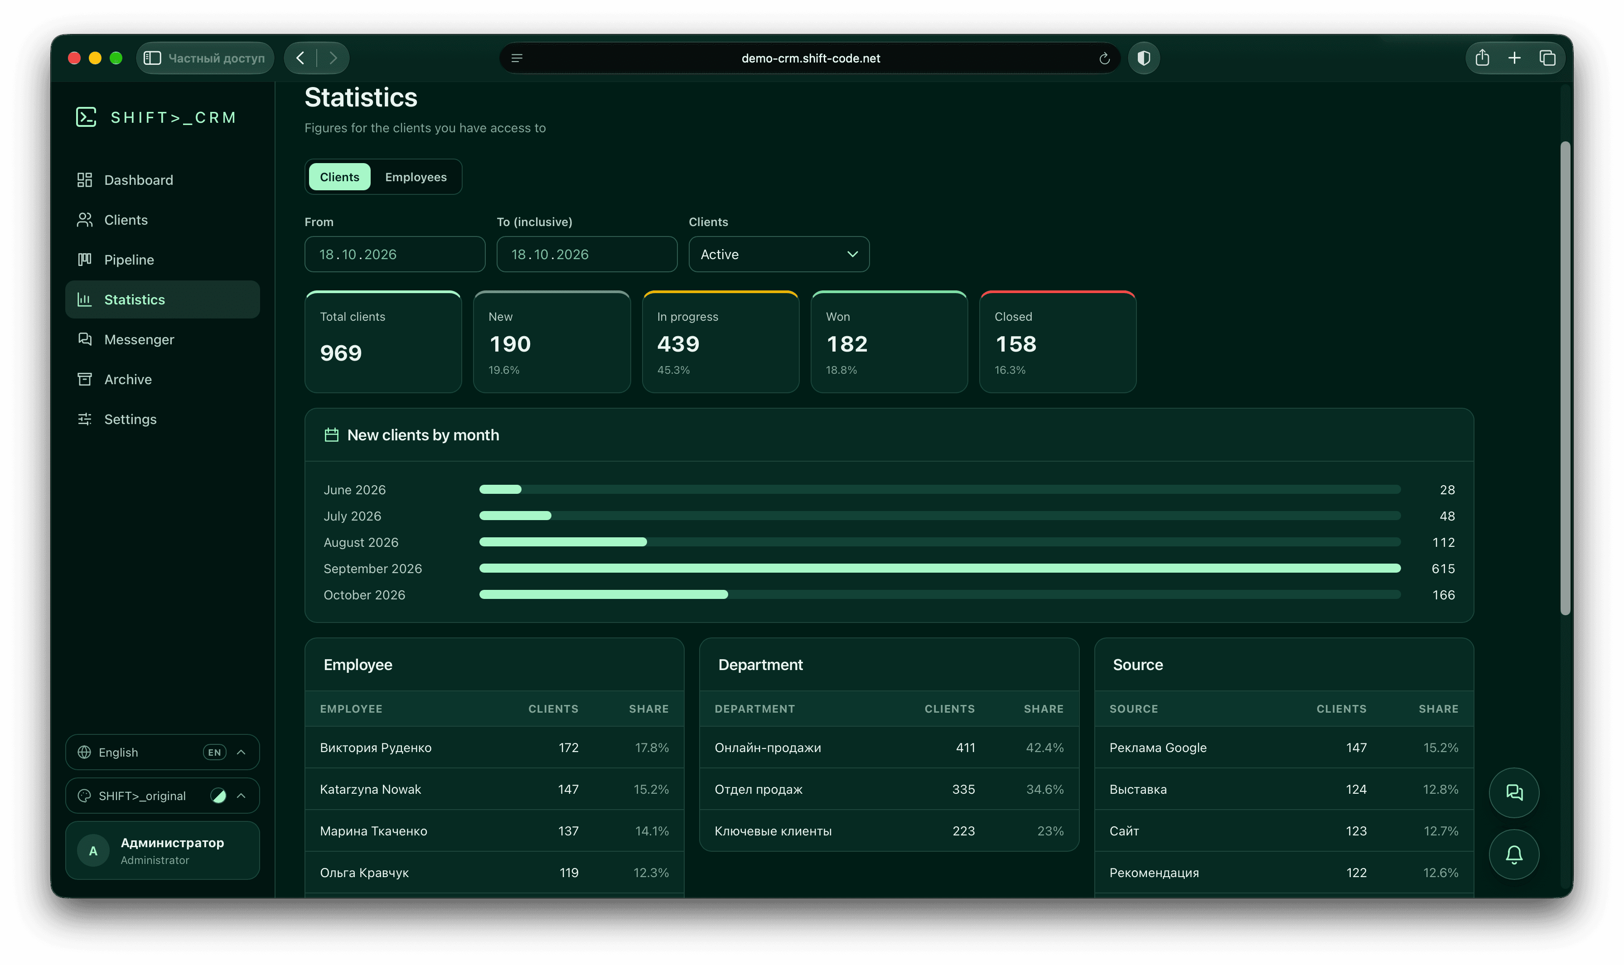This screenshot has height=965, width=1624.
Task: Select the Реклама Google source row
Action: pyautogui.click(x=1283, y=748)
